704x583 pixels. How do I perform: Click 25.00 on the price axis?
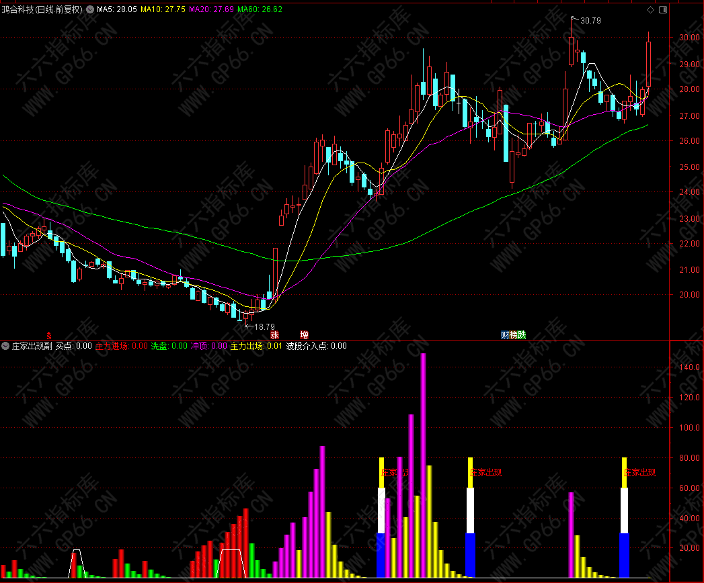689,167
